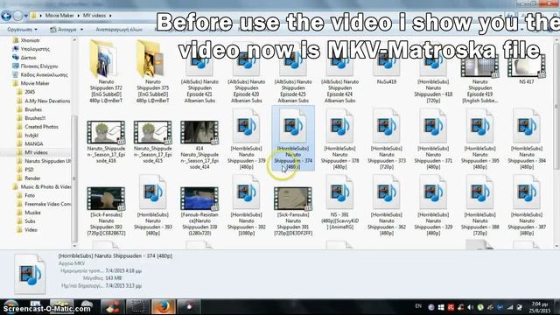Screen dimensions: 560x315
Task: Go back with the Explorer back arrow
Action: pos(6,16)
